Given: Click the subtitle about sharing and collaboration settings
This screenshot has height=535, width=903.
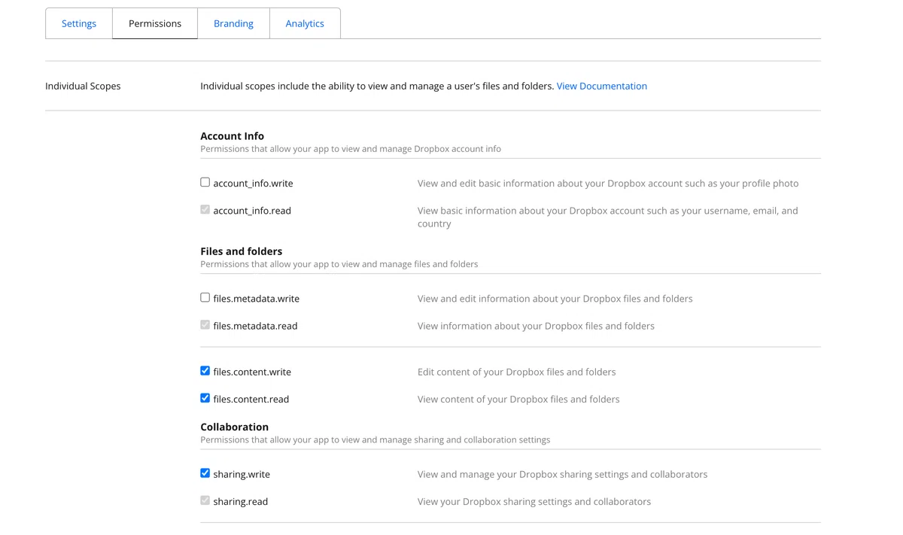Looking at the screenshot, I should [375, 439].
